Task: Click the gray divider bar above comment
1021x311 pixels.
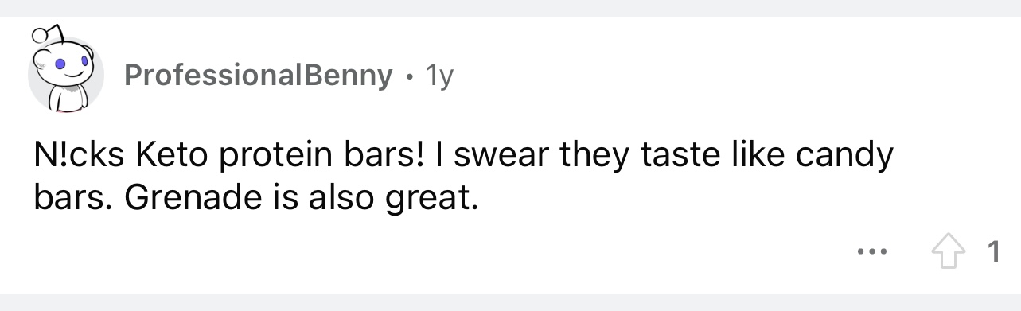Action: coord(510,9)
